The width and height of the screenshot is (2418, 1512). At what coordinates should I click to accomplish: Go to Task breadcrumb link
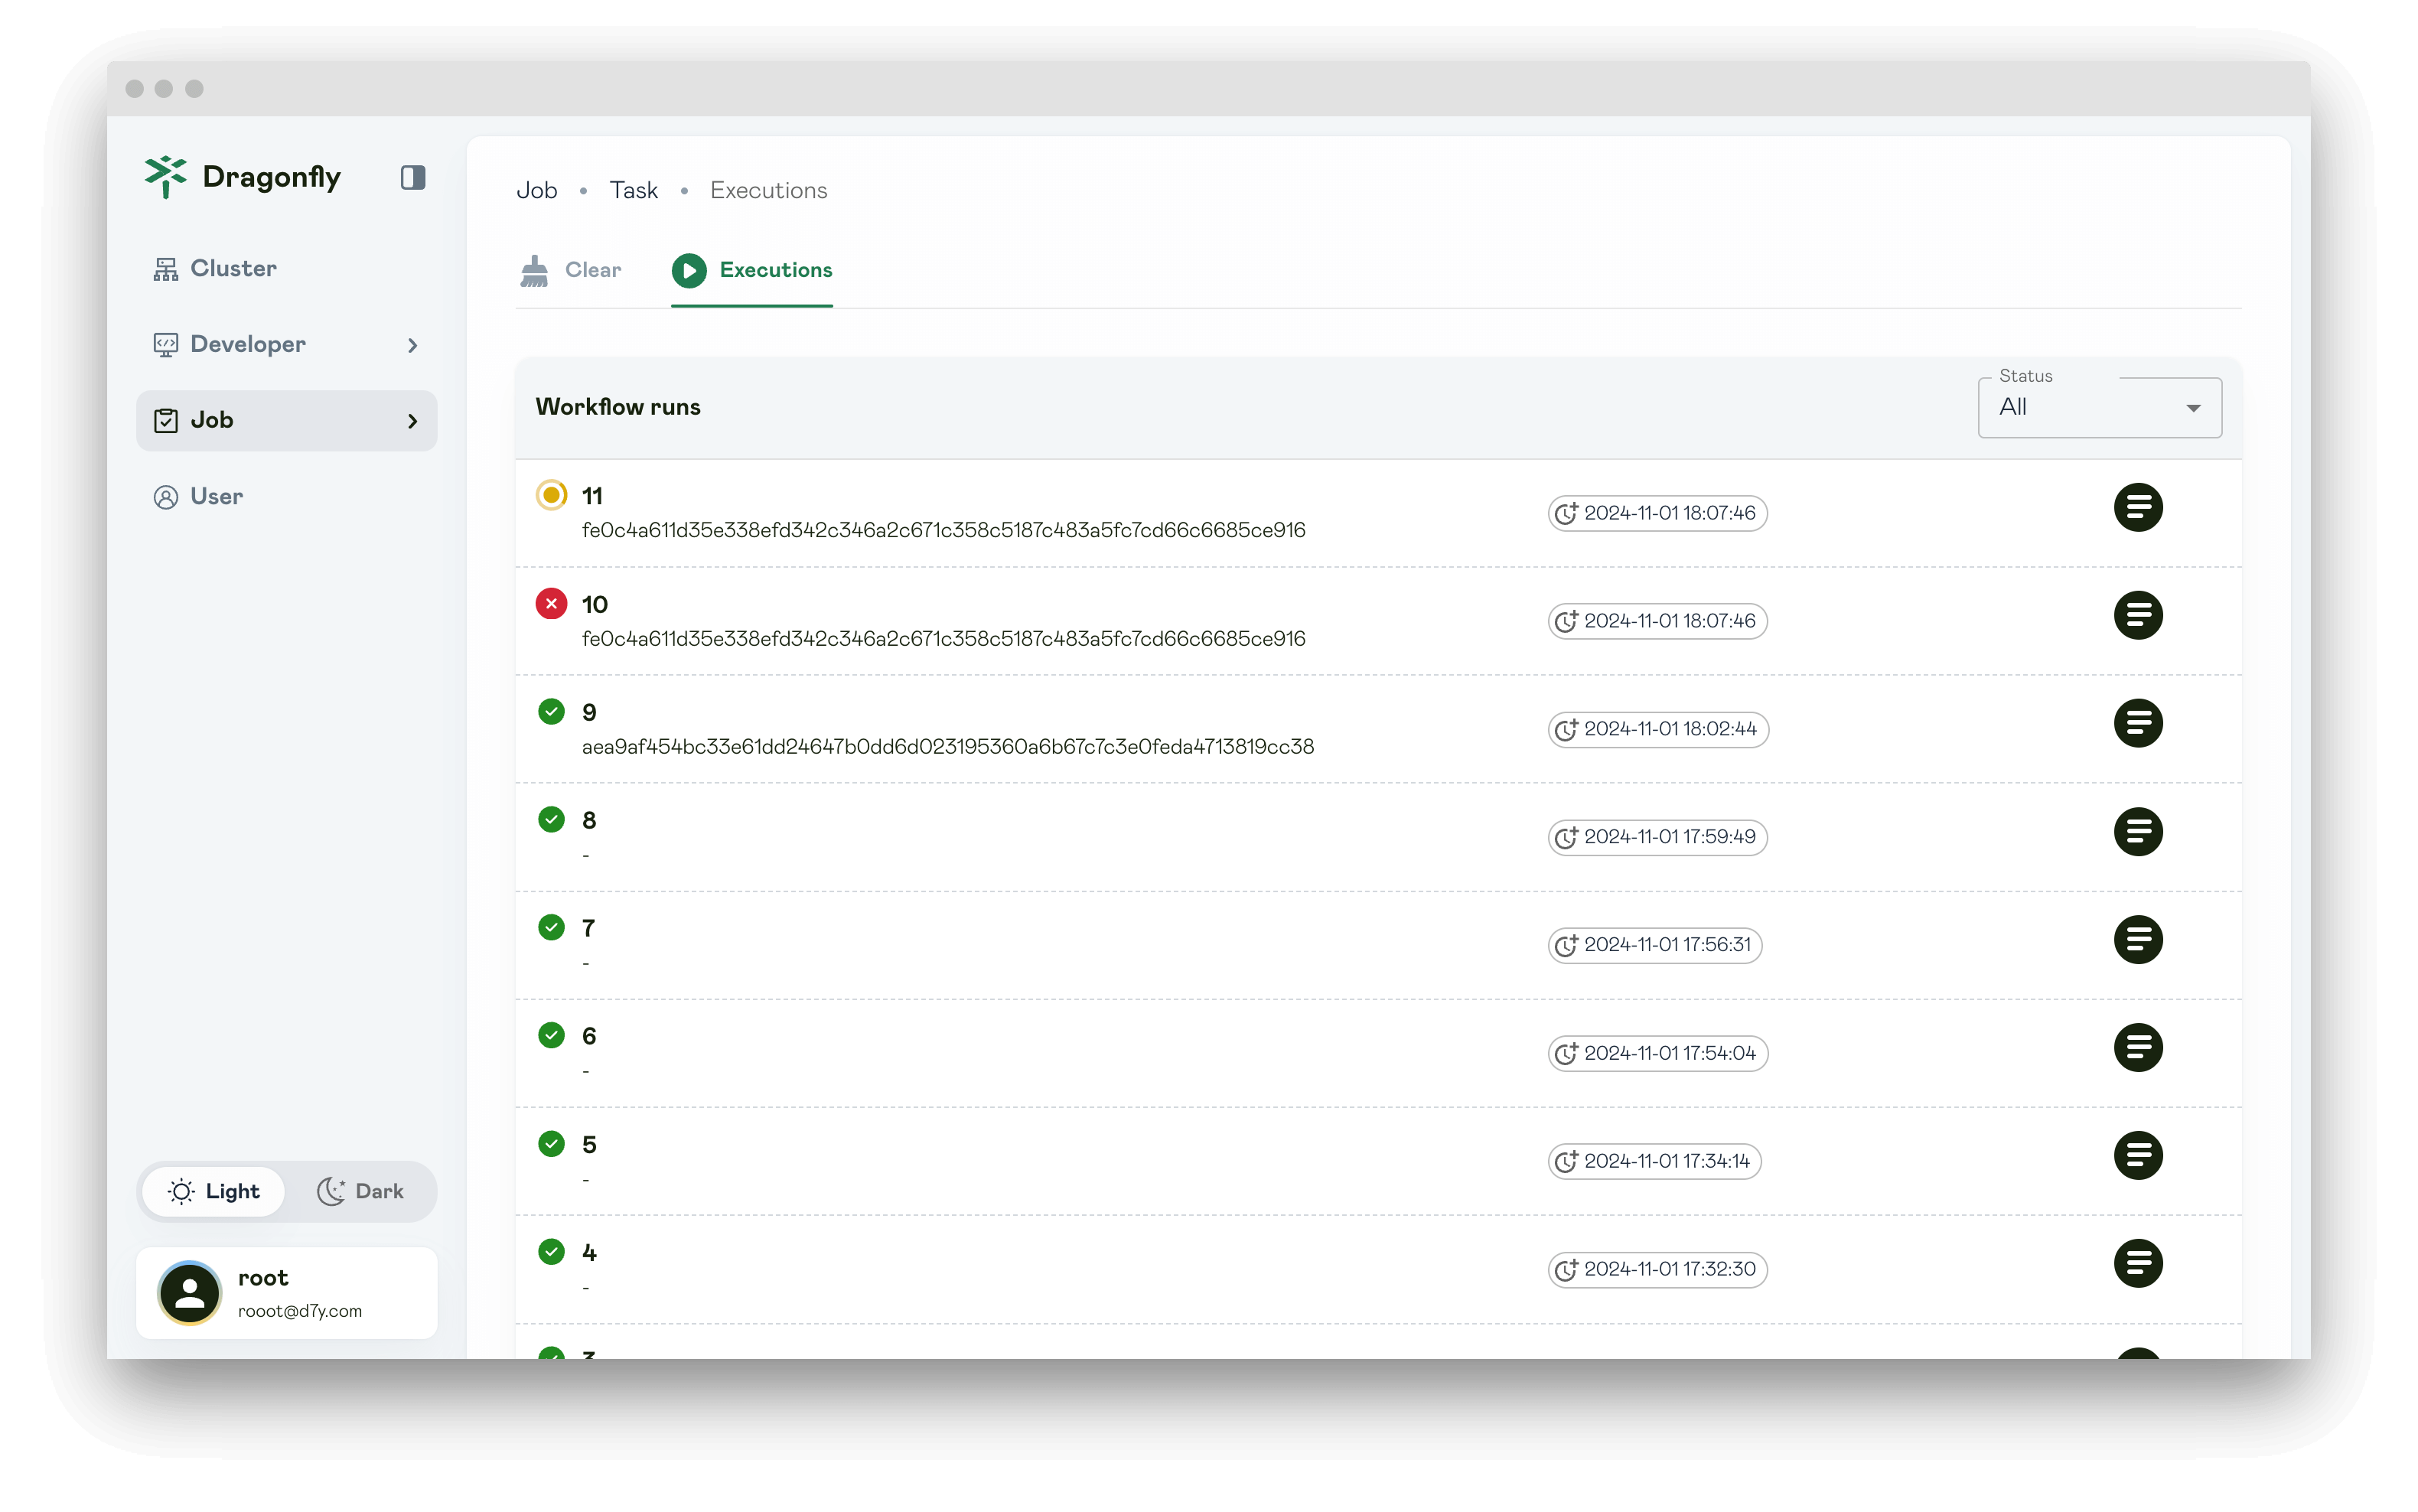pyautogui.click(x=634, y=190)
